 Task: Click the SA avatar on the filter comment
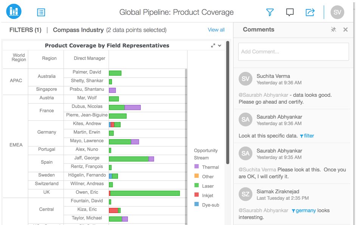coord(245,119)
